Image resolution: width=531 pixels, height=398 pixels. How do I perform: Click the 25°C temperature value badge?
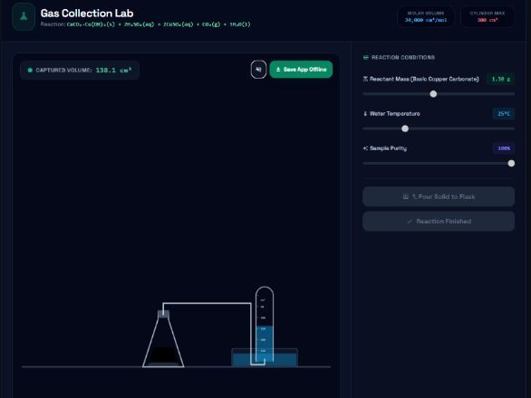click(504, 114)
